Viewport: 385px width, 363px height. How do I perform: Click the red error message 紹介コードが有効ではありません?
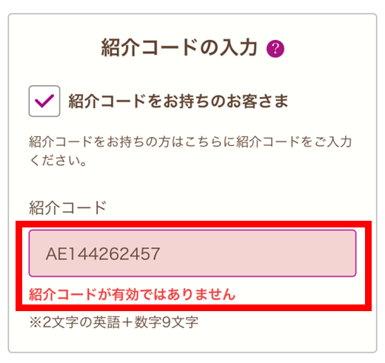(x=132, y=294)
